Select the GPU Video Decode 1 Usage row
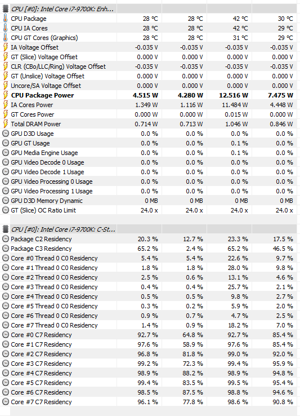Image resolution: width=300 pixels, height=416 pixels. coord(149,172)
